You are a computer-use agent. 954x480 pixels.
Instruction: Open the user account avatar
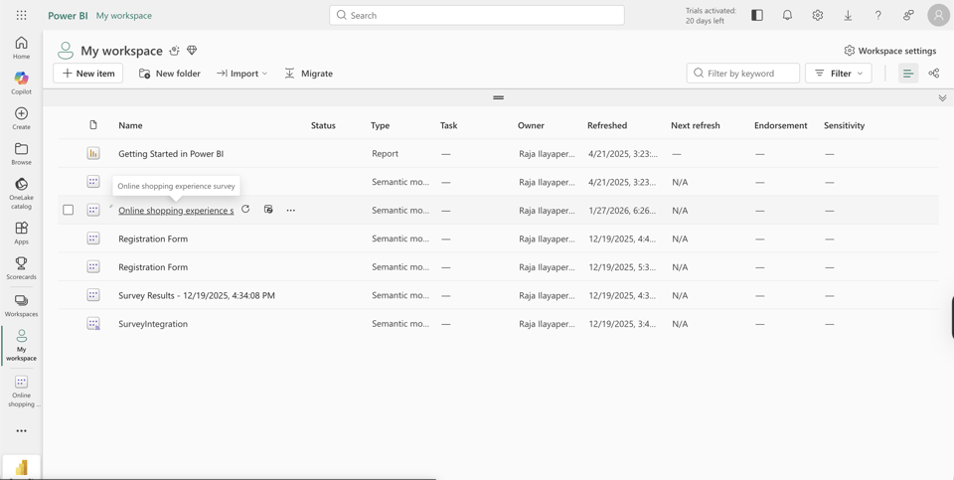click(939, 15)
